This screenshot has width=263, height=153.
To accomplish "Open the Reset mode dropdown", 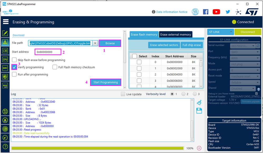I will 245,76.
